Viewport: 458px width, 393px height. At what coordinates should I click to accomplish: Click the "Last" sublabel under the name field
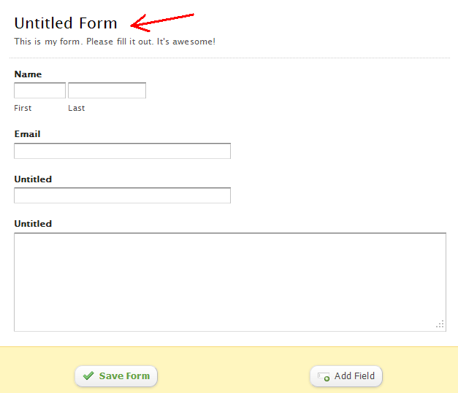(77, 108)
